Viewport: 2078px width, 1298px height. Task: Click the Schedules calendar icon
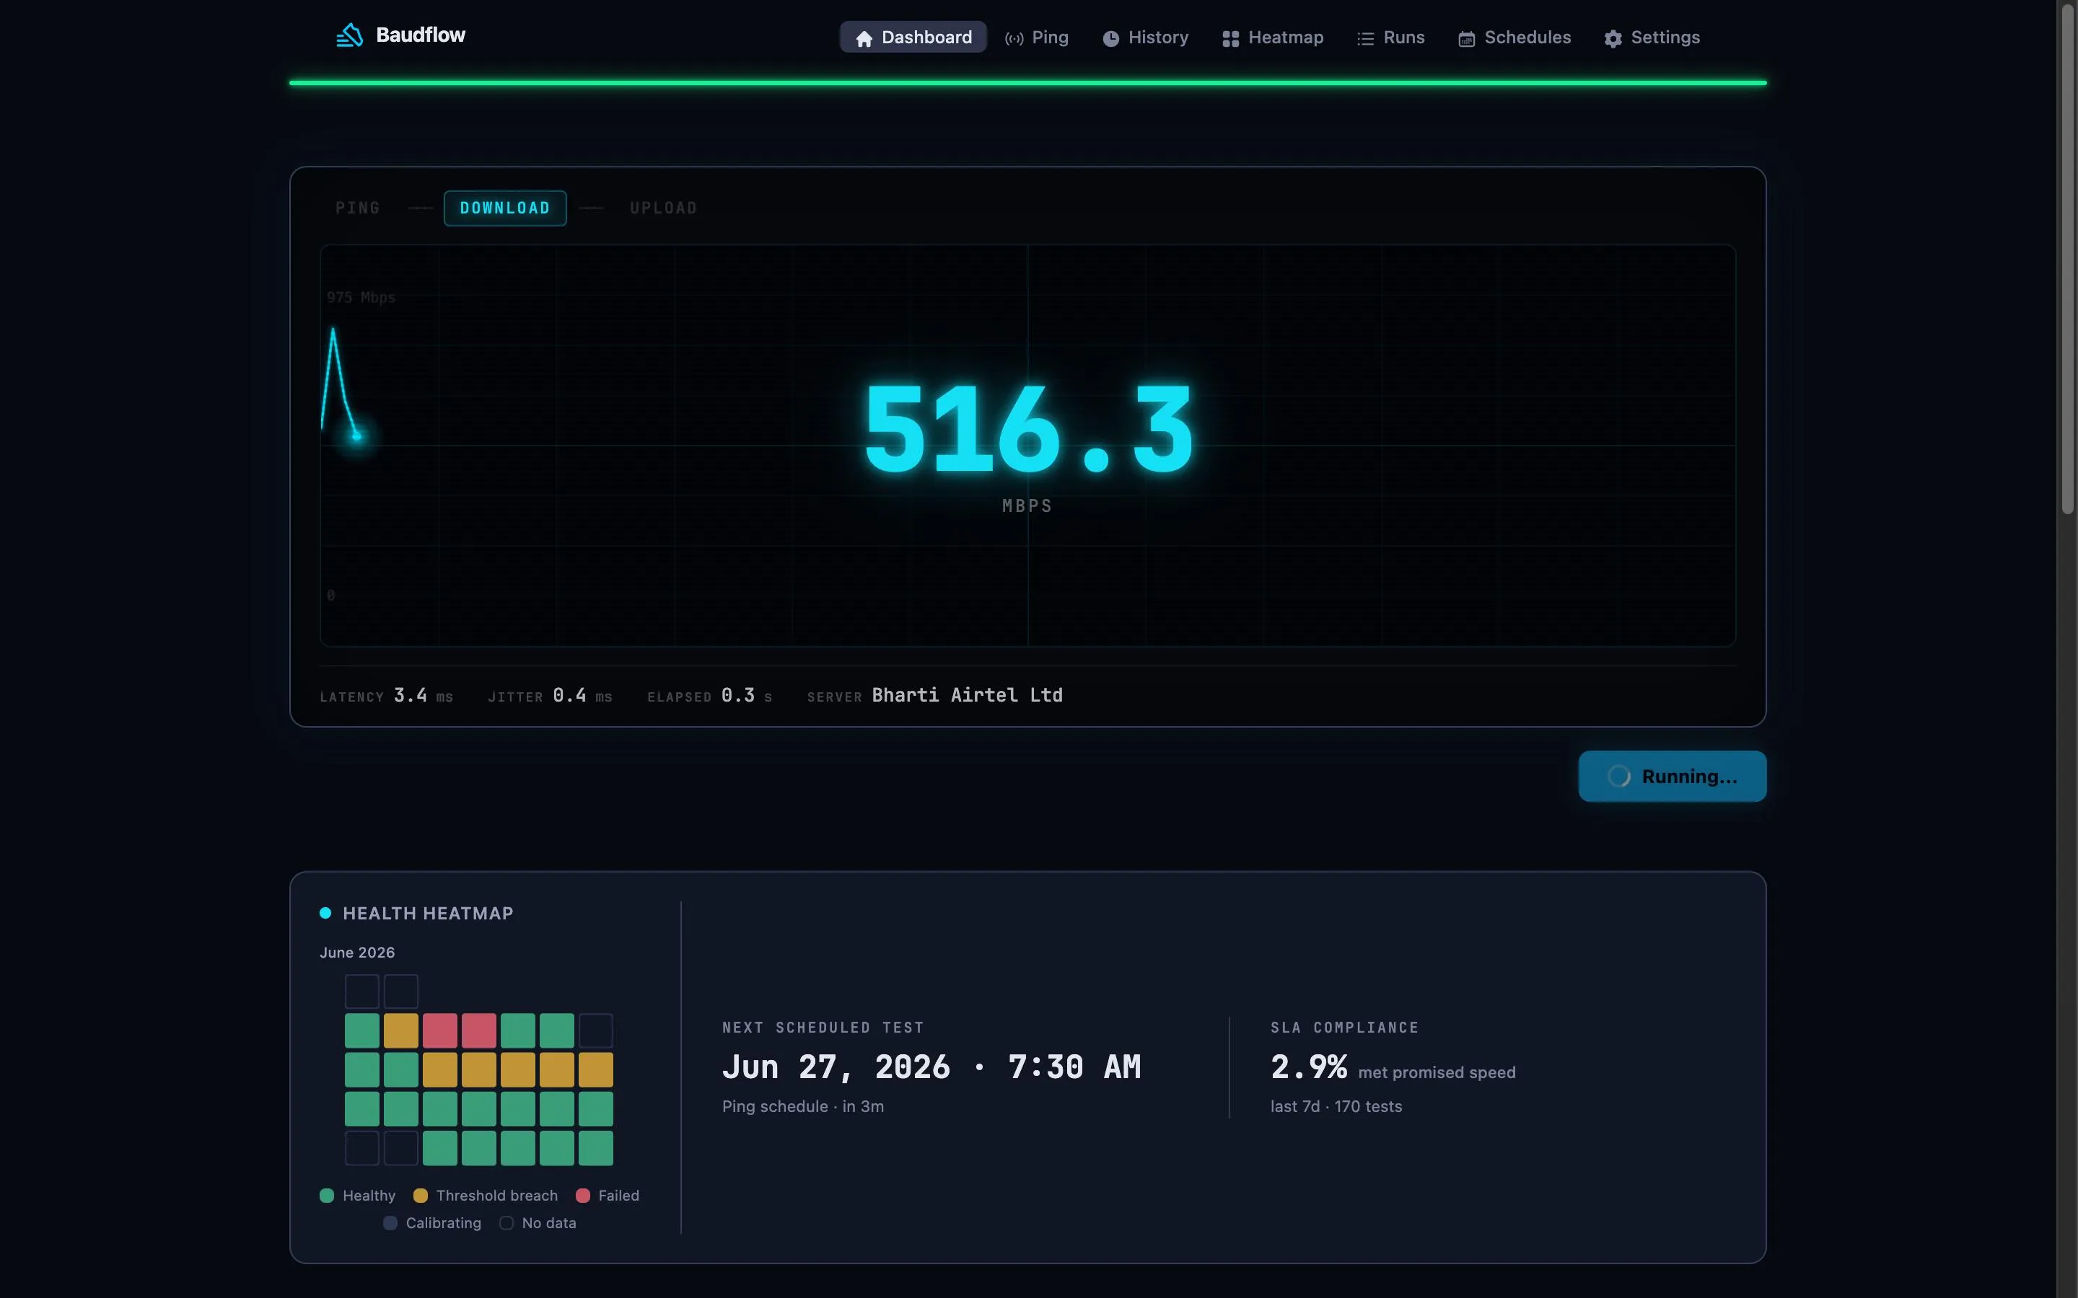pos(1467,39)
